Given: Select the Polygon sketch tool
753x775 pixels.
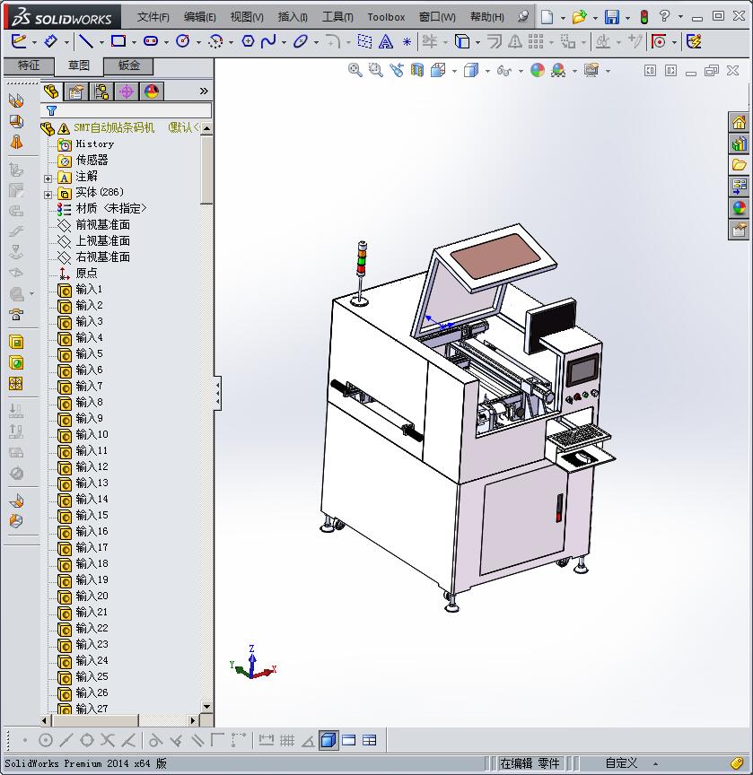Looking at the screenshot, I should [x=248, y=41].
